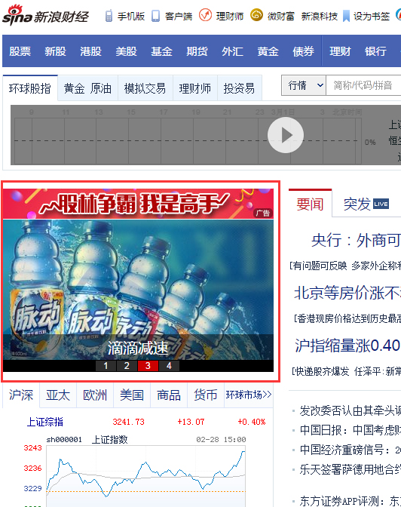The width and height of the screenshot is (401, 507).
Task: Select the 商品 market tab
Action: [169, 395]
